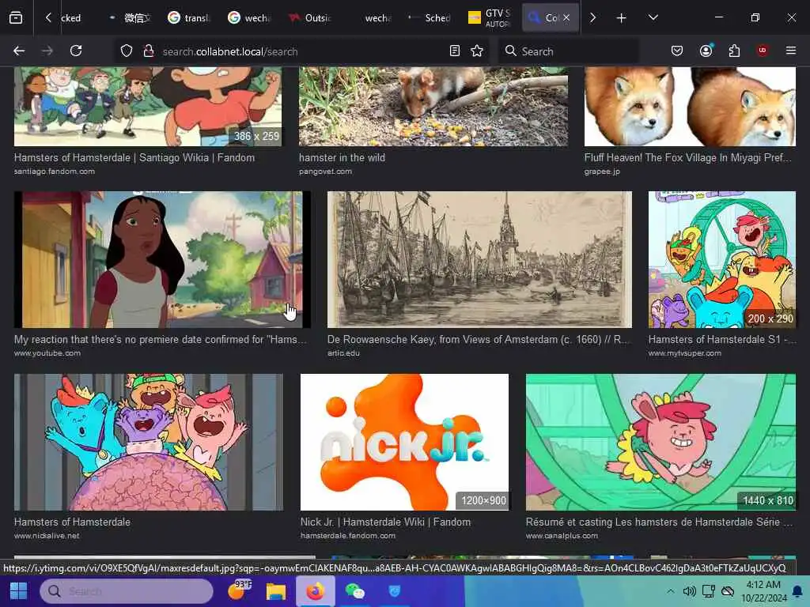Click the uBlock Origin extension icon
Image resolution: width=810 pixels, height=607 pixels.
763,51
